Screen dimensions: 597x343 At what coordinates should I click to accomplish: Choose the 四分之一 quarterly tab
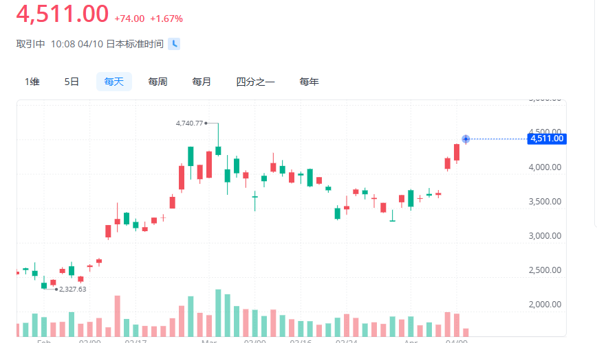click(255, 82)
